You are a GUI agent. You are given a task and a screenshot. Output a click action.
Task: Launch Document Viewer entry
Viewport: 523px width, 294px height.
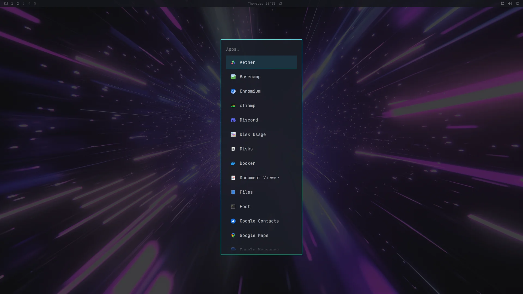(x=261, y=178)
